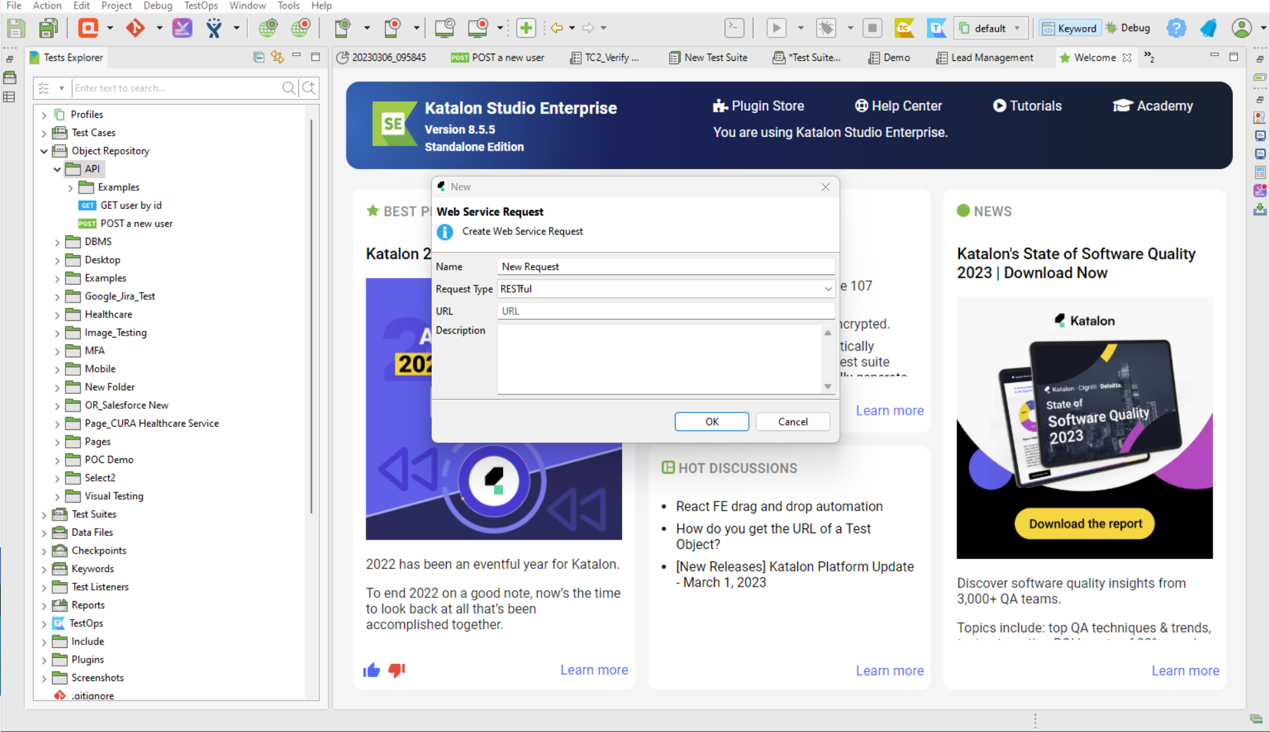Expand the Test Cases node

pyautogui.click(x=44, y=133)
